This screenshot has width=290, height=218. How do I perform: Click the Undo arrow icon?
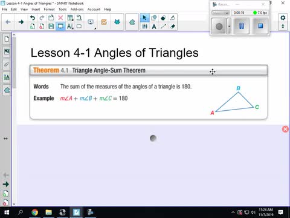click(x=33, y=18)
